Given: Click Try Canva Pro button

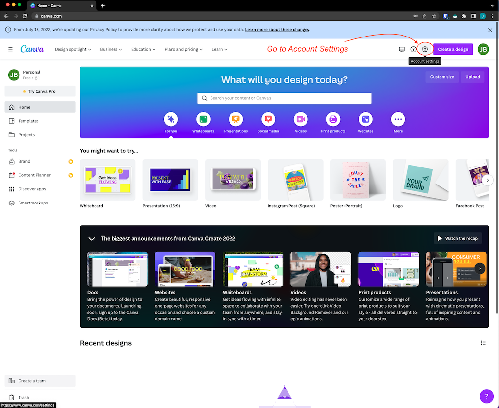Looking at the screenshot, I should coord(40,91).
